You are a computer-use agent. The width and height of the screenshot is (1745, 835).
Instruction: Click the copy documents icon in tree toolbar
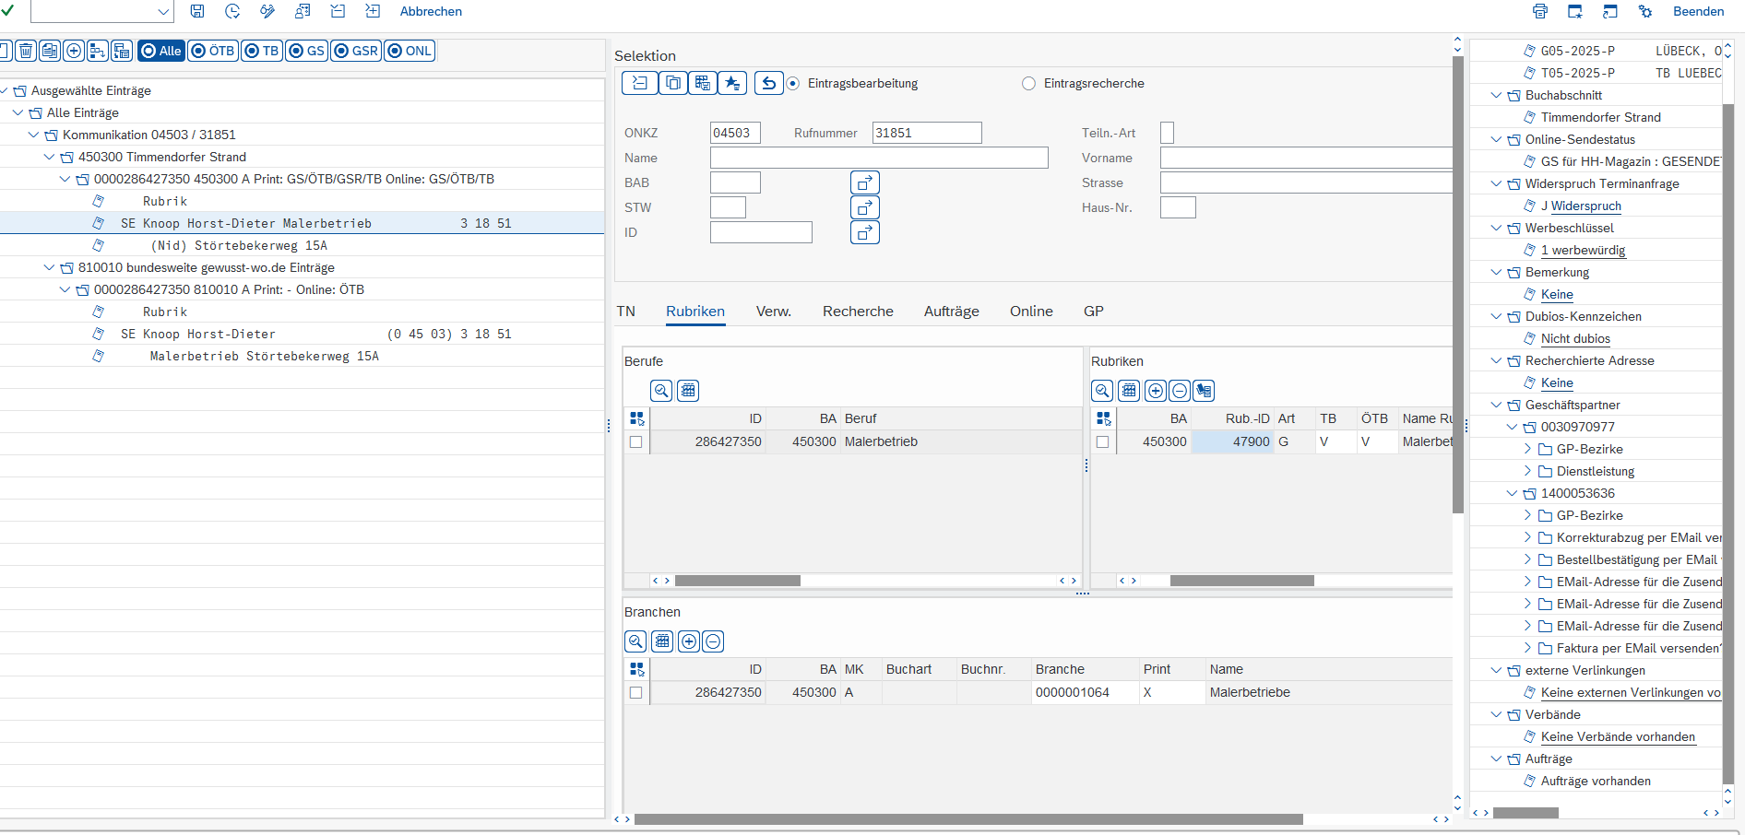pyautogui.click(x=50, y=51)
